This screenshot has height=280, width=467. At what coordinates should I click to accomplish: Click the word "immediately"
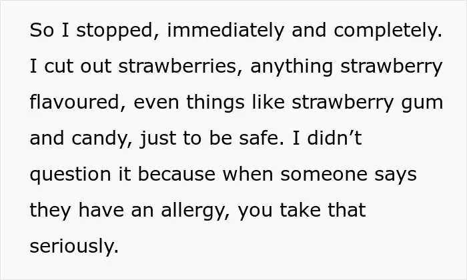click(225, 31)
